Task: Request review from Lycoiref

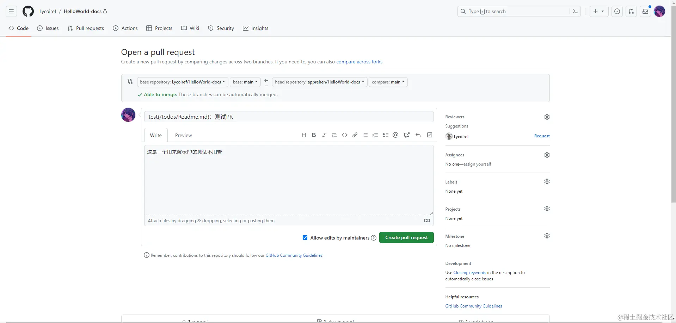Action: coord(542,136)
